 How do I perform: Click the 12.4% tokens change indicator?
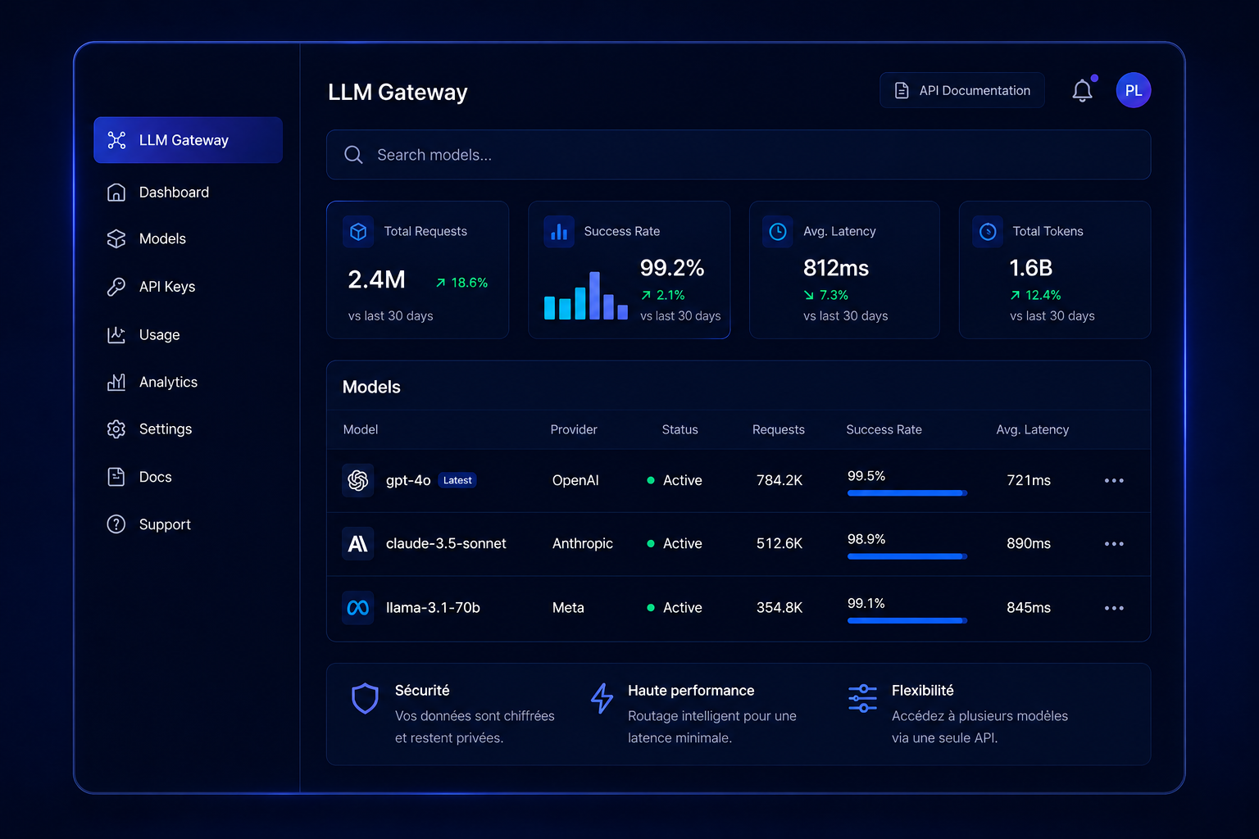1035,295
